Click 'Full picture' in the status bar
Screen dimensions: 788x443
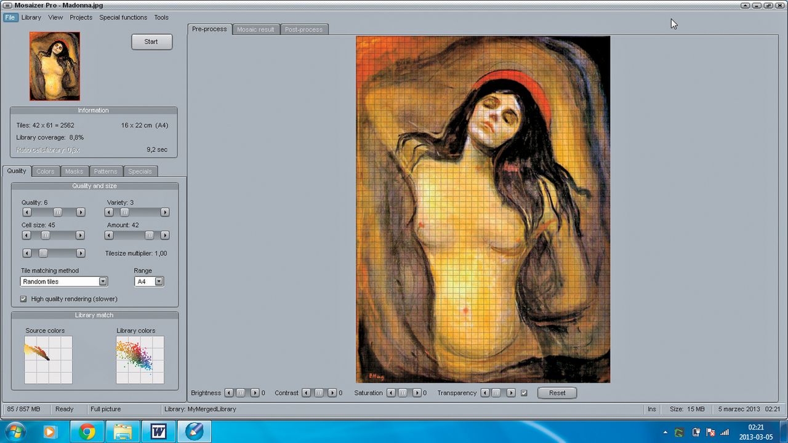(106, 409)
